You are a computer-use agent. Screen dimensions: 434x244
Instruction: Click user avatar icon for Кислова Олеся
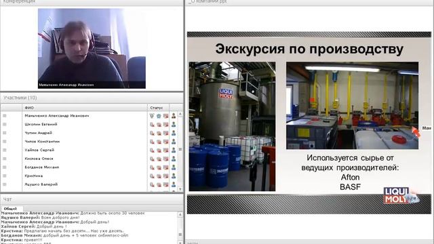[x=174, y=159]
